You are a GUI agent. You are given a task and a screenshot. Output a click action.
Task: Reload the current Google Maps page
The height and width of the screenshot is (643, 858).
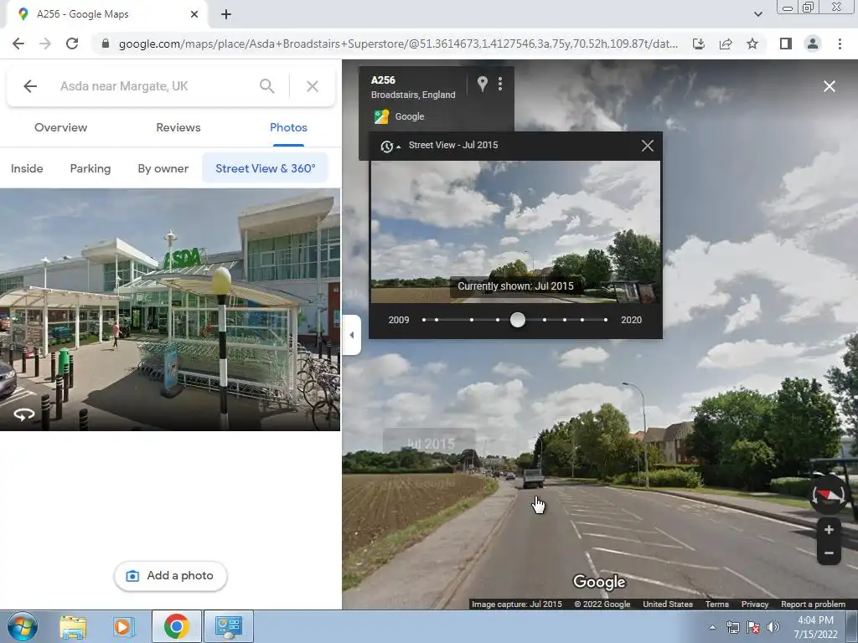coord(72,44)
